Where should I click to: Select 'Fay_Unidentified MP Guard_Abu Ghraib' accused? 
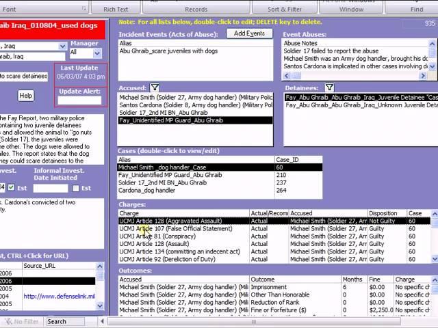[x=195, y=120]
